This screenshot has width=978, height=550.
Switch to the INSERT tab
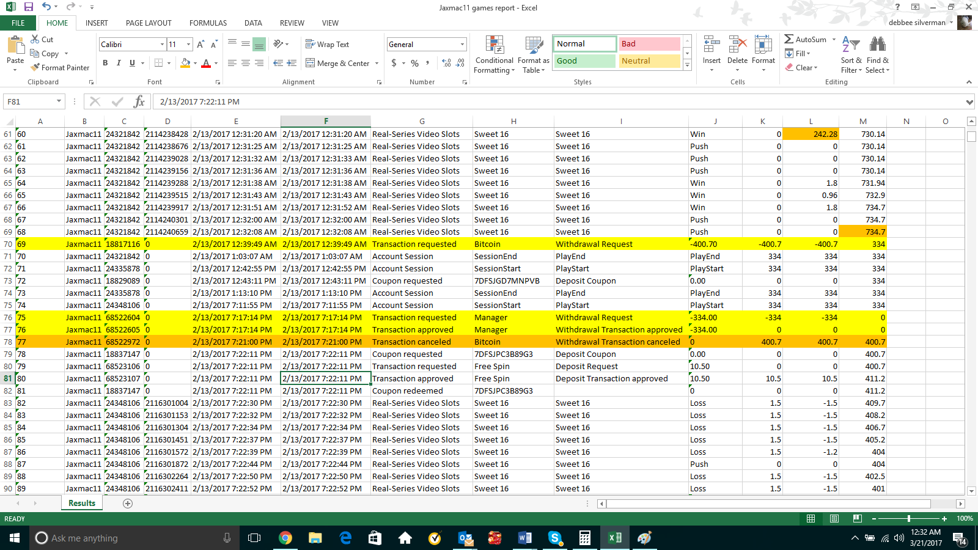(x=97, y=23)
